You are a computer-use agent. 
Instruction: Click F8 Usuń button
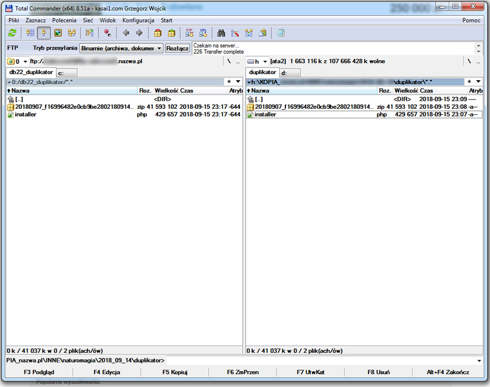(378, 372)
